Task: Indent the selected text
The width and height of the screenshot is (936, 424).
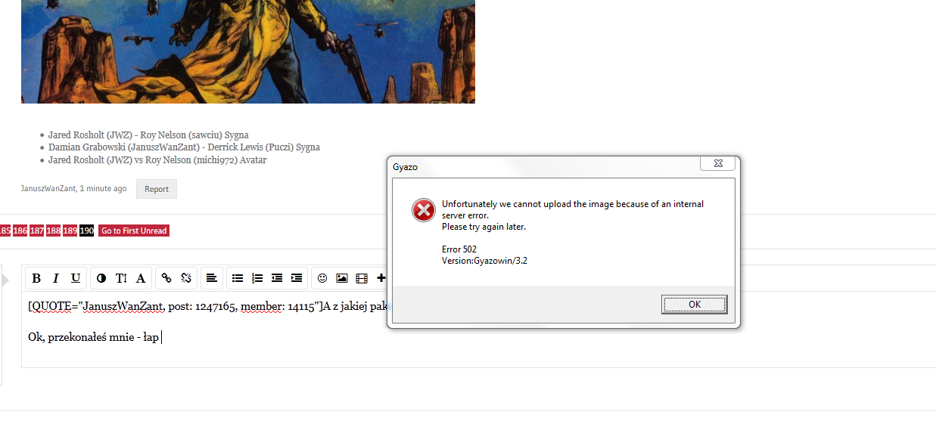Action: click(x=297, y=278)
